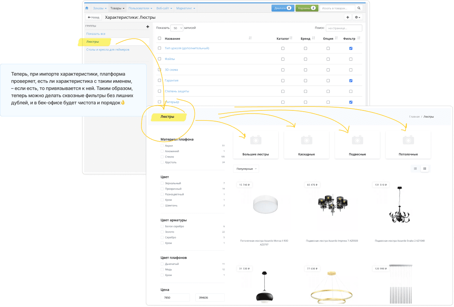The height and width of the screenshot is (307, 454).
Task: Open the Веб-сайт menu
Action: 164,8
